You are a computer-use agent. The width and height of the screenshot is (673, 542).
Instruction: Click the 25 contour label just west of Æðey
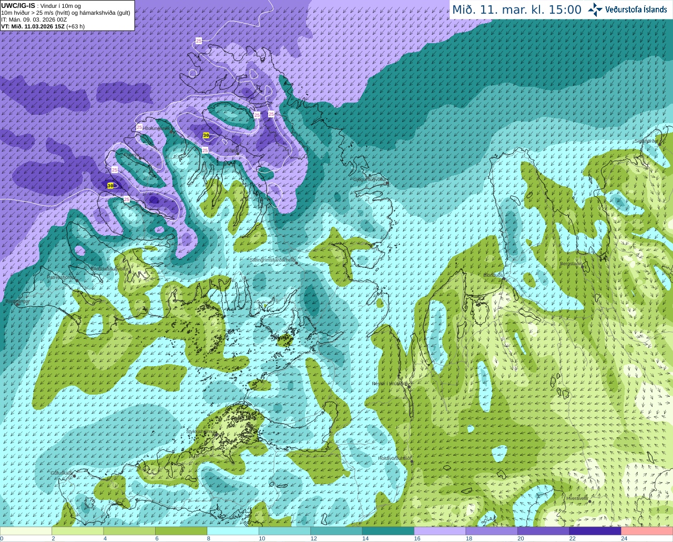205,150
